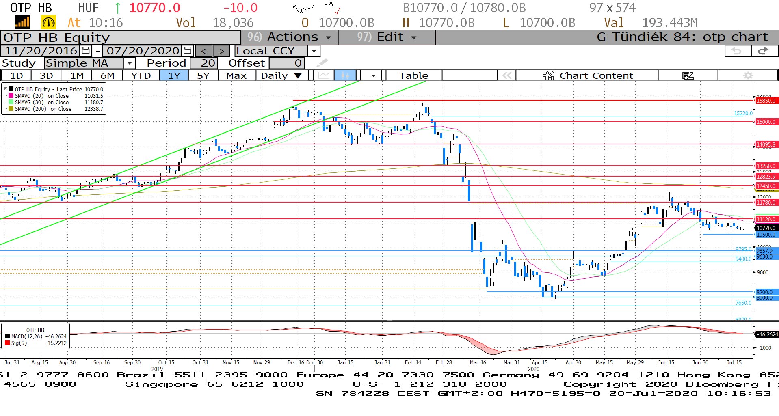
Task: Select the 12823.9 red price level label
Action: click(766, 177)
